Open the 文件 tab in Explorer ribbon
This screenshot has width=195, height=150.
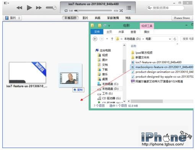pos(97,32)
